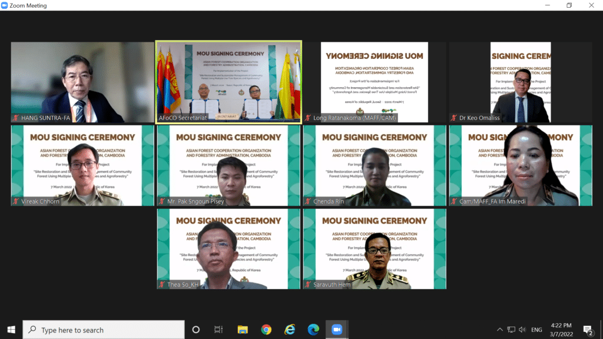Restore down the Zoom Meeting window

click(569, 5)
